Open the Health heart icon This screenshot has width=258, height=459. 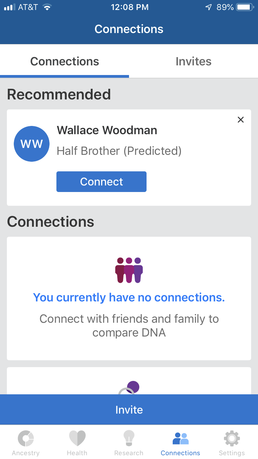tap(77, 439)
